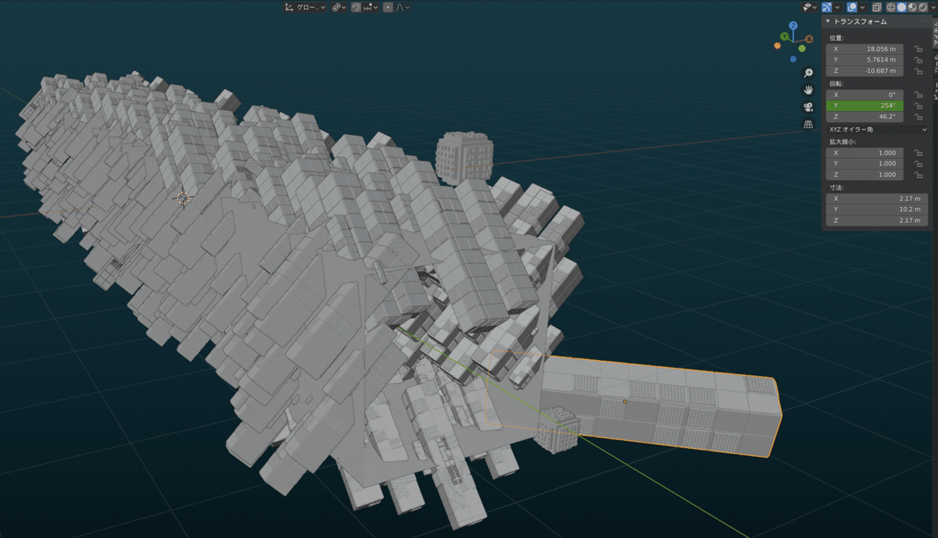The width and height of the screenshot is (938, 538).
Task: Click rotation Z field 46.2°
Action: [x=865, y=116]
